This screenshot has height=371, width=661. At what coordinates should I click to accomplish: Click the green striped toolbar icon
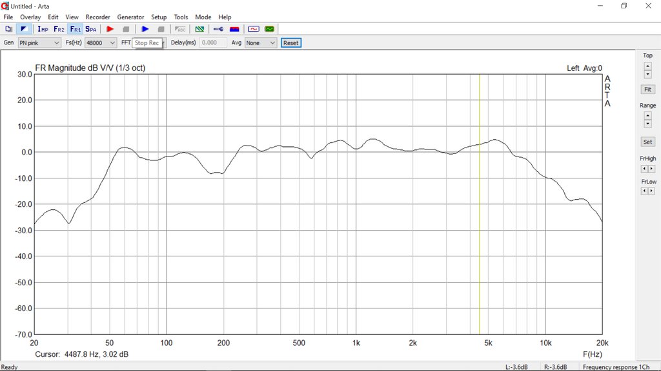[x=200, y=29]
